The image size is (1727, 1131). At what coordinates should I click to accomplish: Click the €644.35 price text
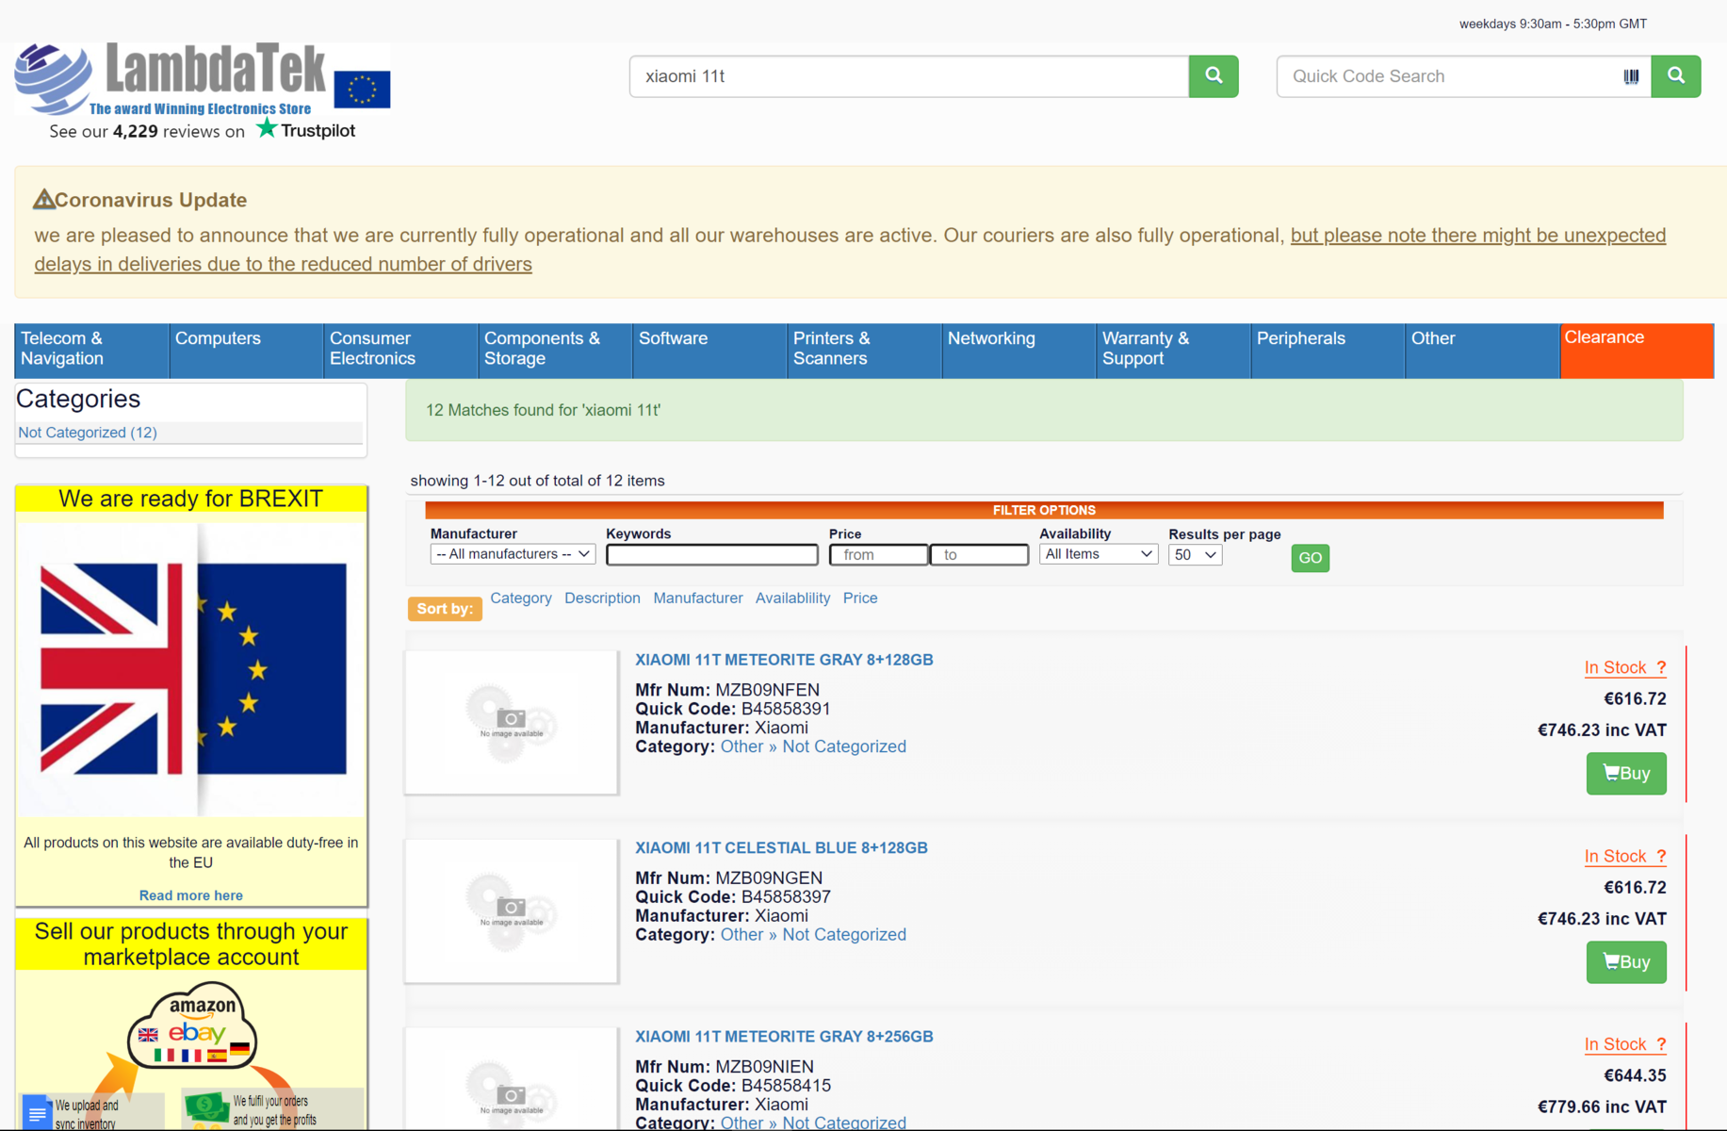[x=1635, y=1075]
